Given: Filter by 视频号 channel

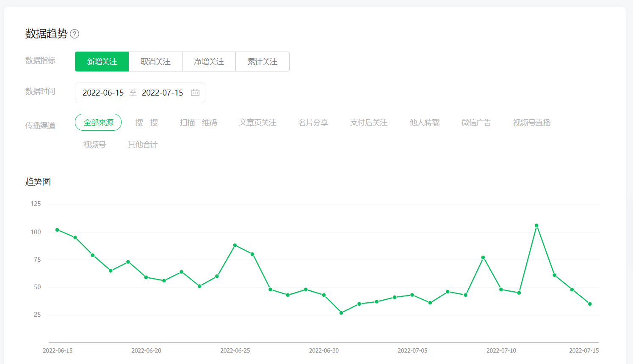Looking at the screenshot, I should tap(94, 145).
